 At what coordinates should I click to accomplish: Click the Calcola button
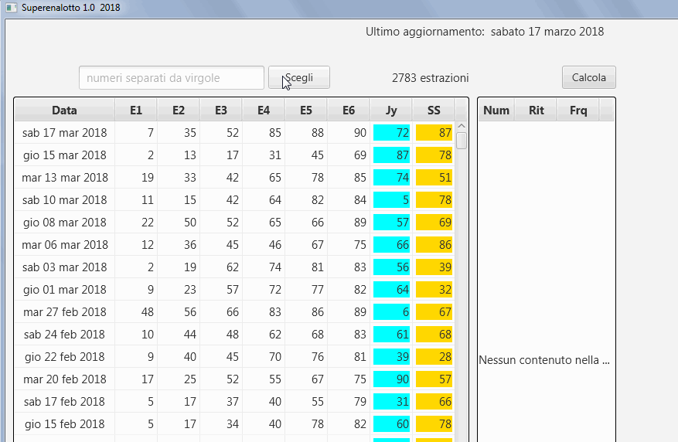589,77
